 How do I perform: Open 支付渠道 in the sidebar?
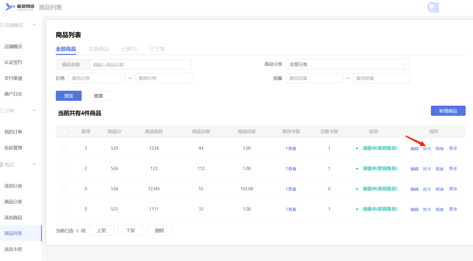tap(13, 78)
